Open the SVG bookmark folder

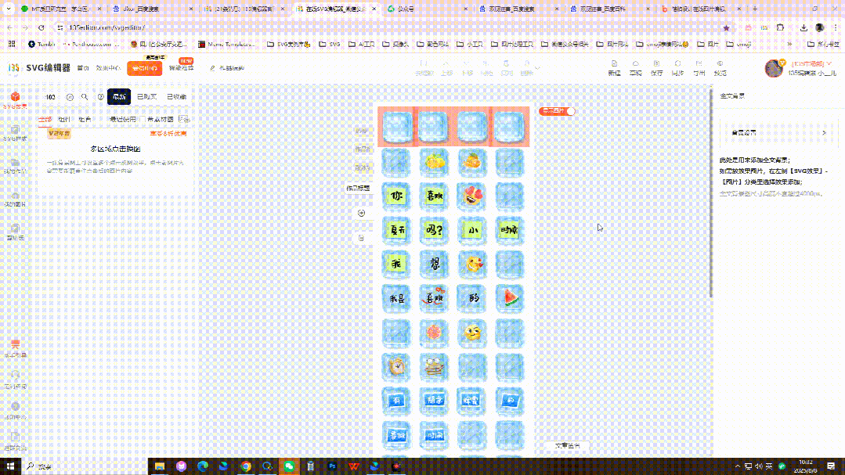(329, 44)
